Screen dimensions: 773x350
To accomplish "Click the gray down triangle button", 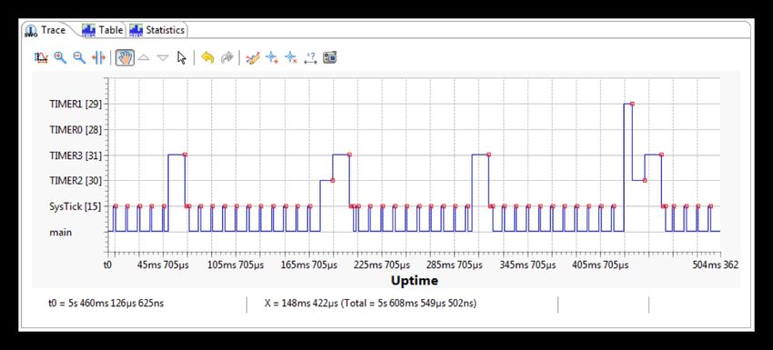I will [163, 57].
